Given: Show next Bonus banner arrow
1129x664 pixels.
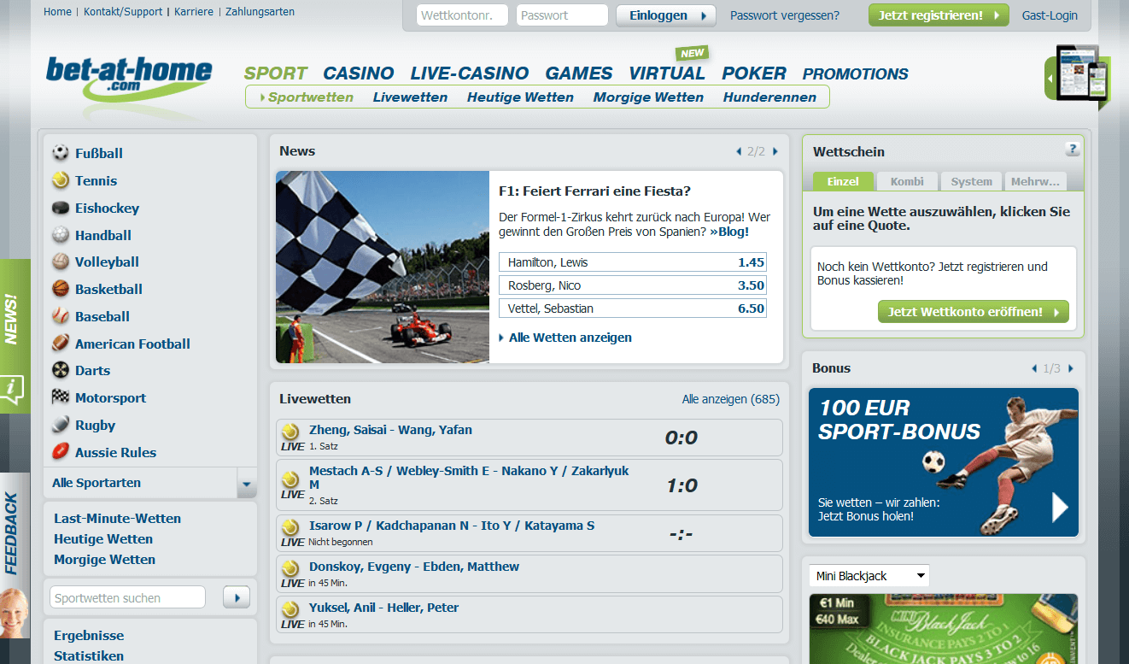Looking at the screenshot, I should pyautogui.click(x=1071, y=368).
